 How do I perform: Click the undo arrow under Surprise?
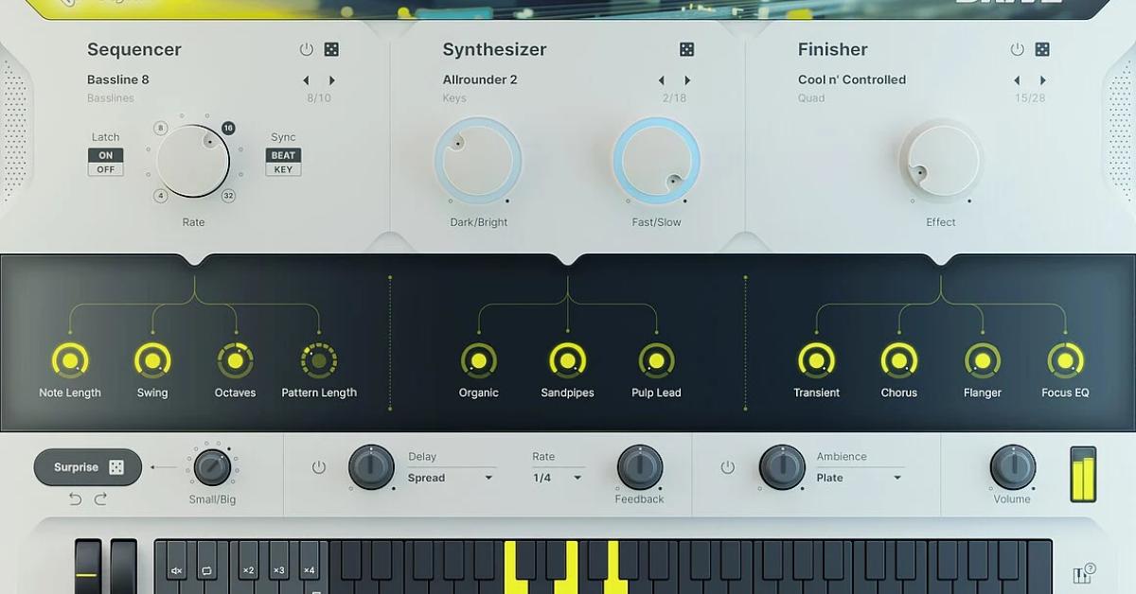click(76, 498)
